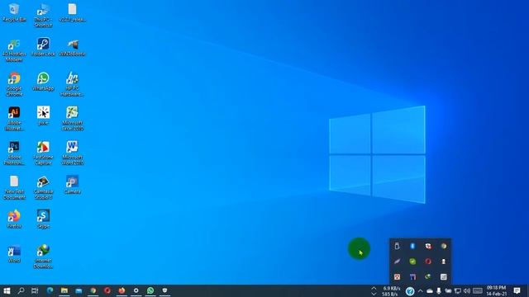Select the FastStone Capture desktop icon
This screenshot has width=529, height=297.
pos(43,153)
